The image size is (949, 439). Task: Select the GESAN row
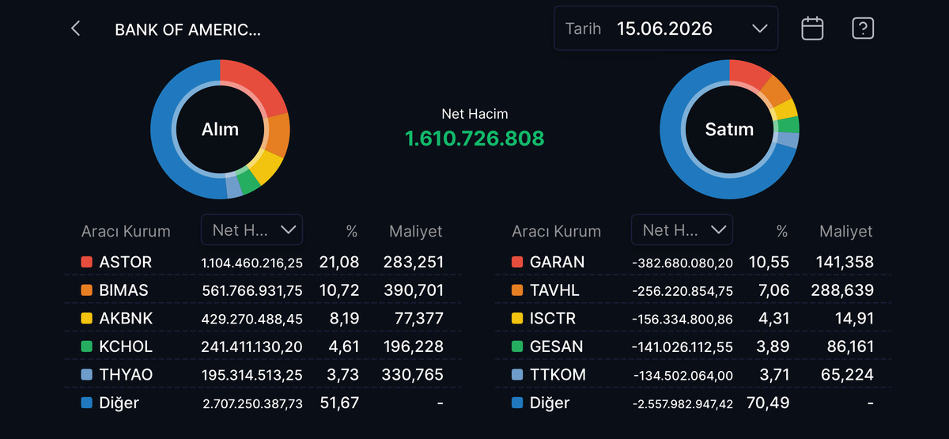(693, 346)
